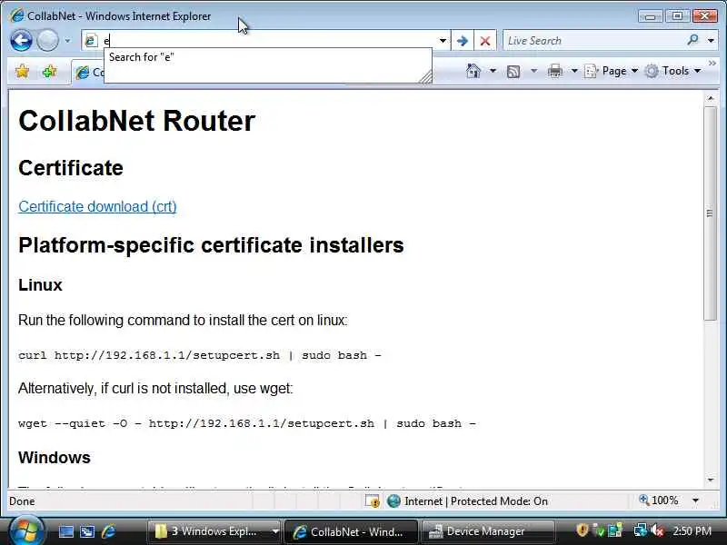Click the resize grip of the suggestion box

point(425,77)
